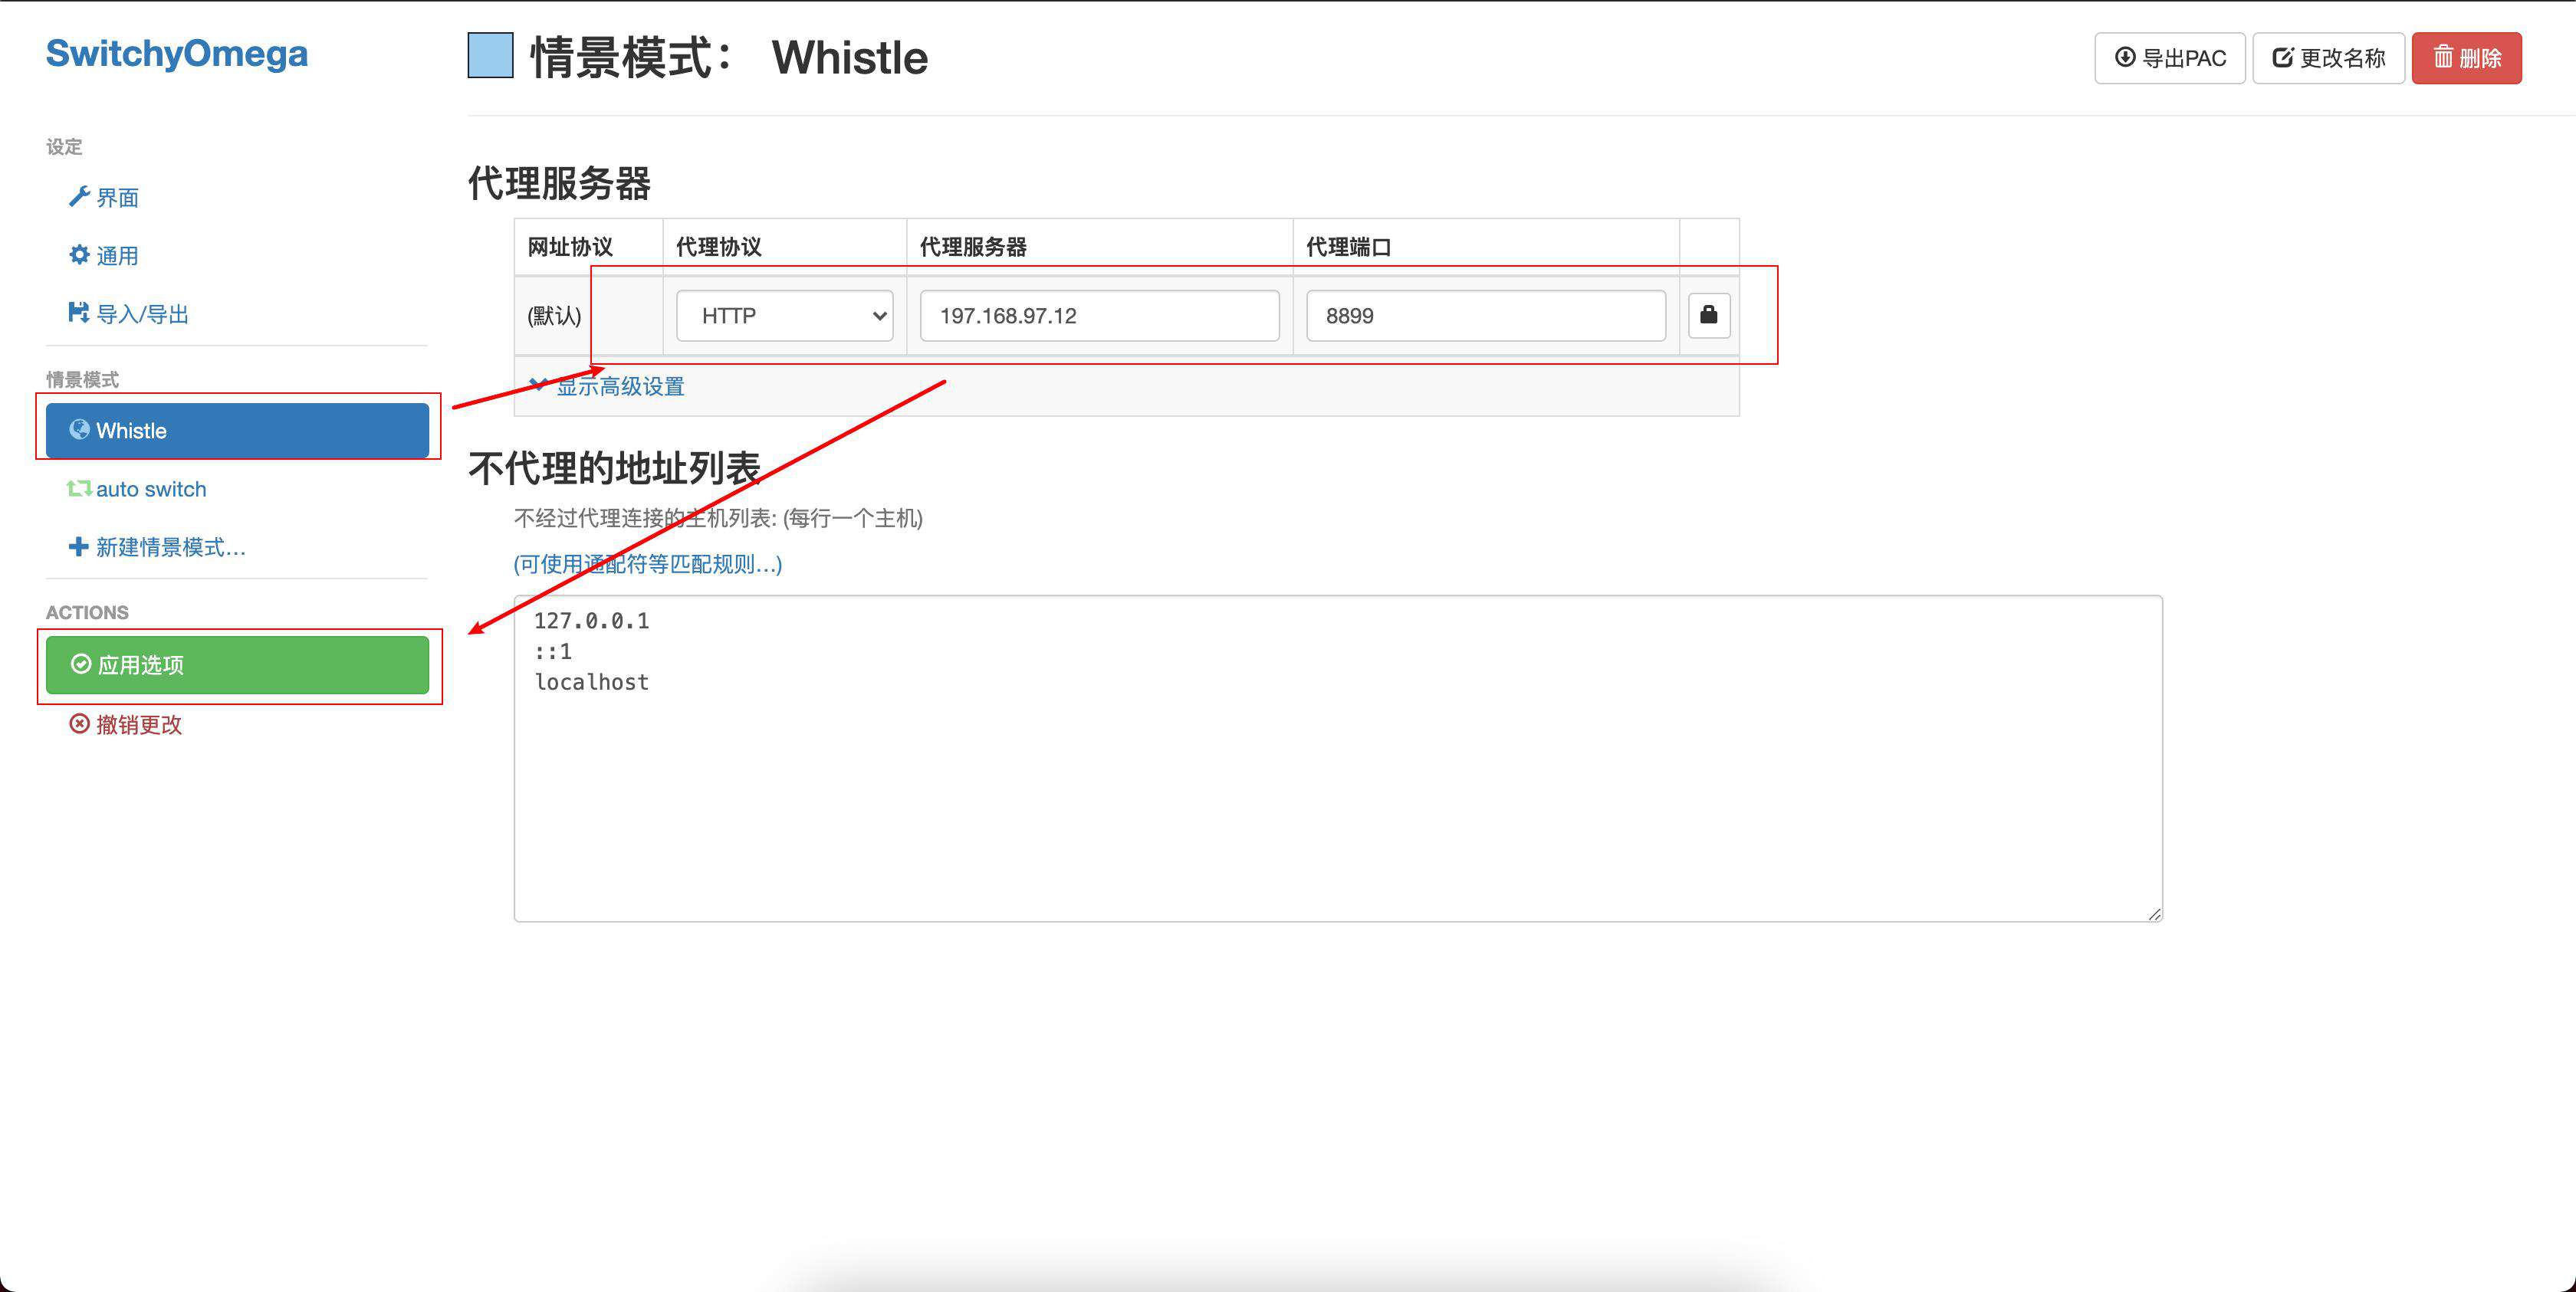The width and height of the screenshot is (2576, 1292).
Task: Select the HTTP protocol dropdown
Action: [783, 313]
